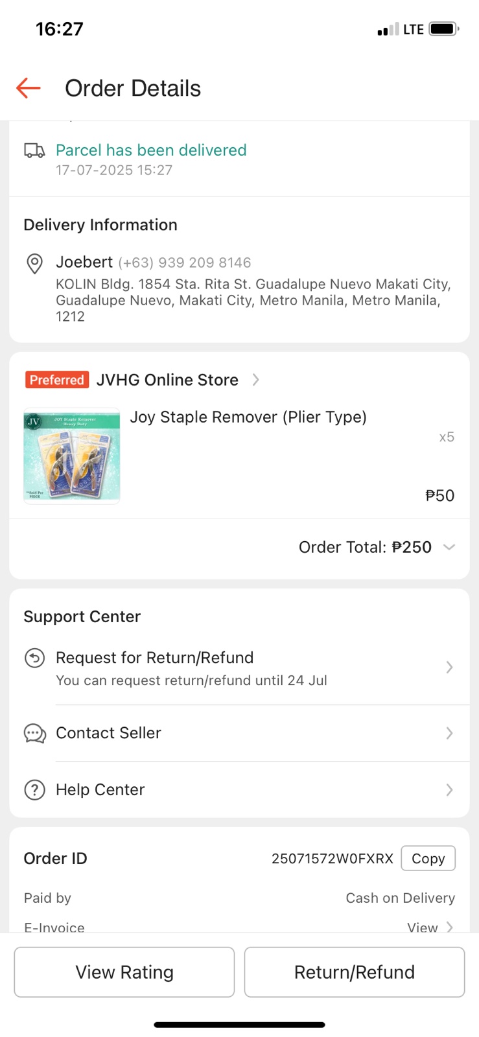The height and width of the screenshot is (1037, 479).
Task: Open the Request for Return/Refund chevron
Action: (449, 668)
